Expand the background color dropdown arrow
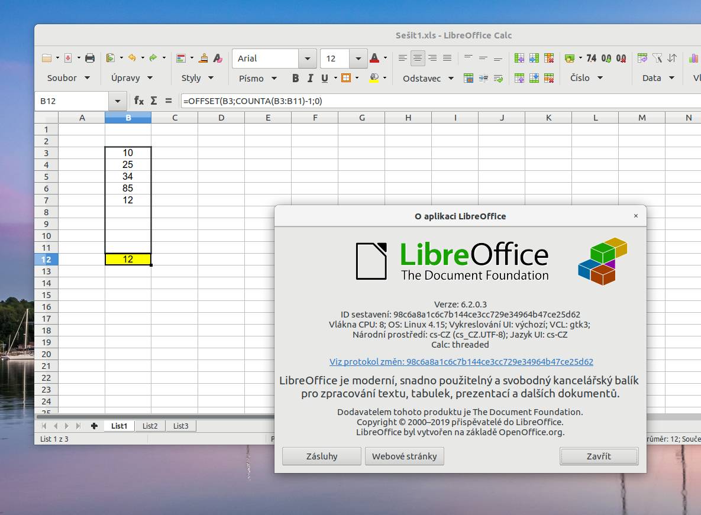Viewport: 701px width, 515px height. 385,78
